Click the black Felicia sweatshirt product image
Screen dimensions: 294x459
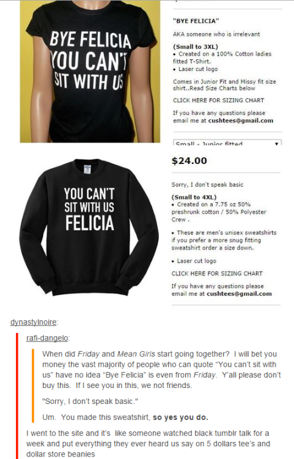click(89, 228)
